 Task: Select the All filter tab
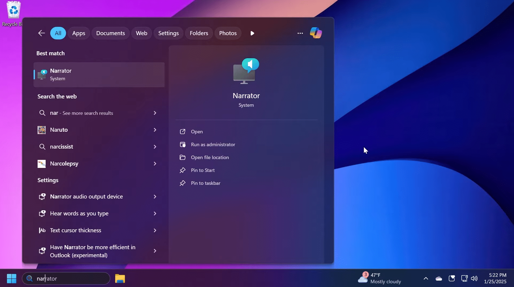[58, 33]
